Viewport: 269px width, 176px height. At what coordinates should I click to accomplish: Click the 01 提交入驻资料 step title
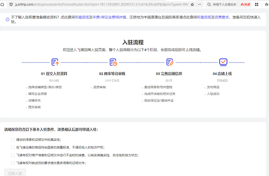[54, 74]
